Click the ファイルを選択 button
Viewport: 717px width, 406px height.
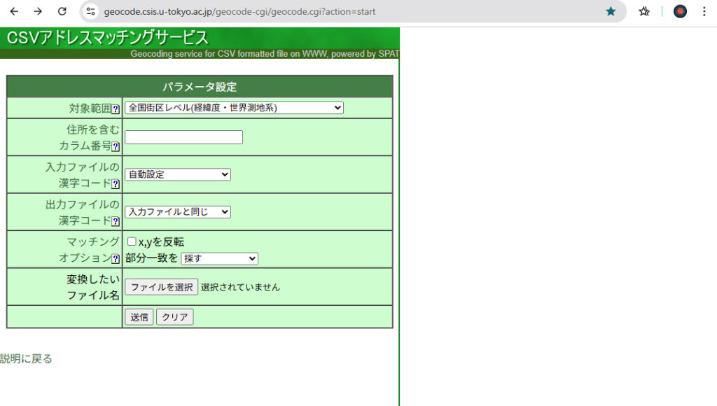(161, 287)
